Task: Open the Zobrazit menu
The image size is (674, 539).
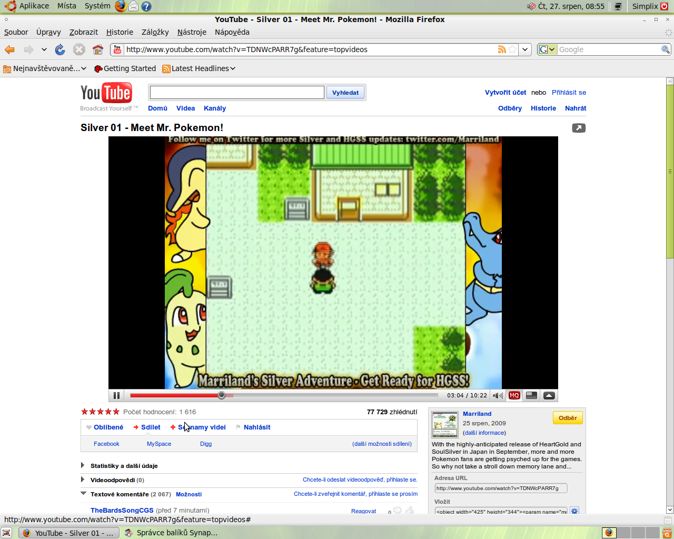Action: (x=84, y=32)
